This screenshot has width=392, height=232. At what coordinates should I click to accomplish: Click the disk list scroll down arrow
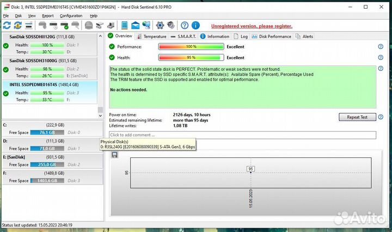pos(100,116)
